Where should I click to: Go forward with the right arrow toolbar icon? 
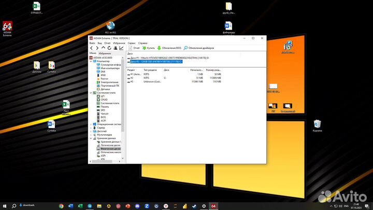point(97,48)
